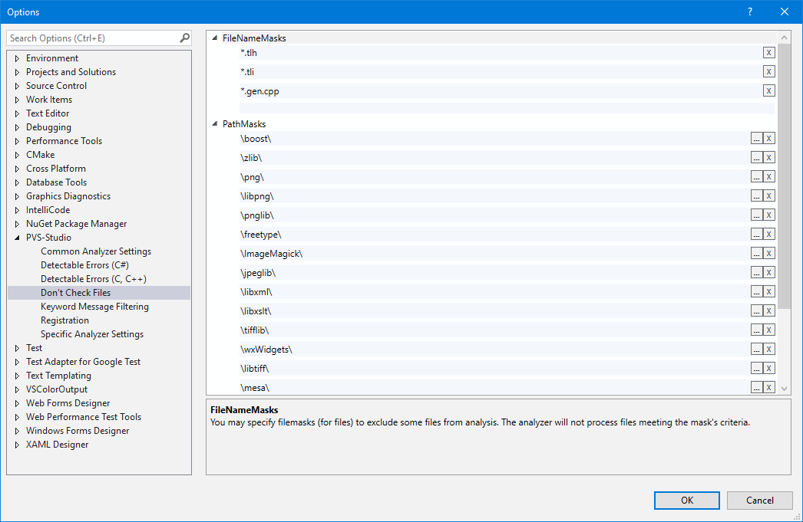The width and height of the screenshot is (803, 522).
Task: Click the \mesa\ path mask entry
Action: 494,388
